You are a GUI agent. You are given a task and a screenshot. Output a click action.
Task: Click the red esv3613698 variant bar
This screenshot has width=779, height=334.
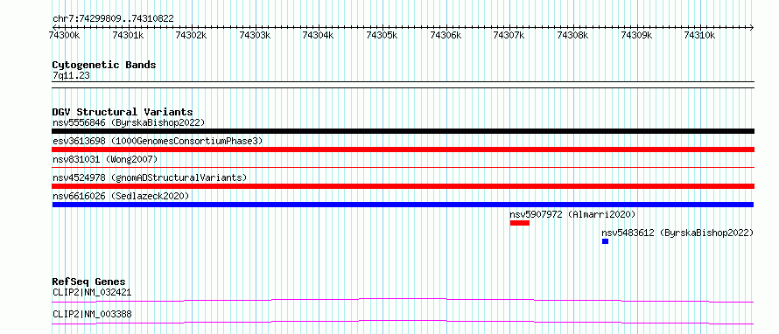pyautogui.click(x=403, y=150)
